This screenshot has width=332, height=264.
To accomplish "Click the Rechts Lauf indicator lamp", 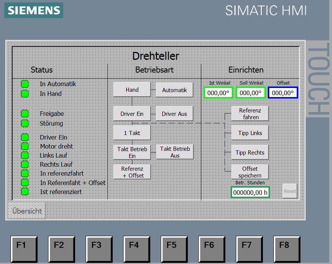I will click(25, 164).
